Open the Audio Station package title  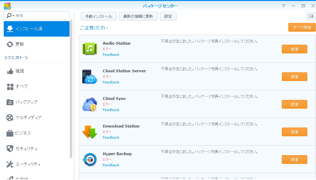[x=116, y=43]
